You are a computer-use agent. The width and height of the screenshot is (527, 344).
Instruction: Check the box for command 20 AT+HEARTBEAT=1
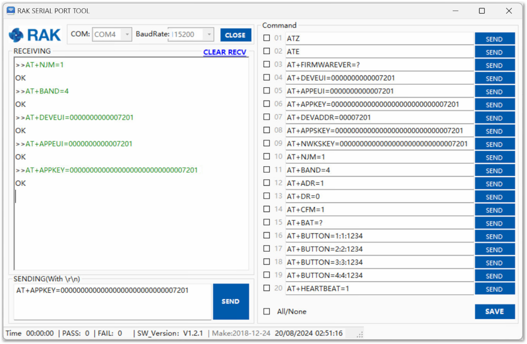267,288
